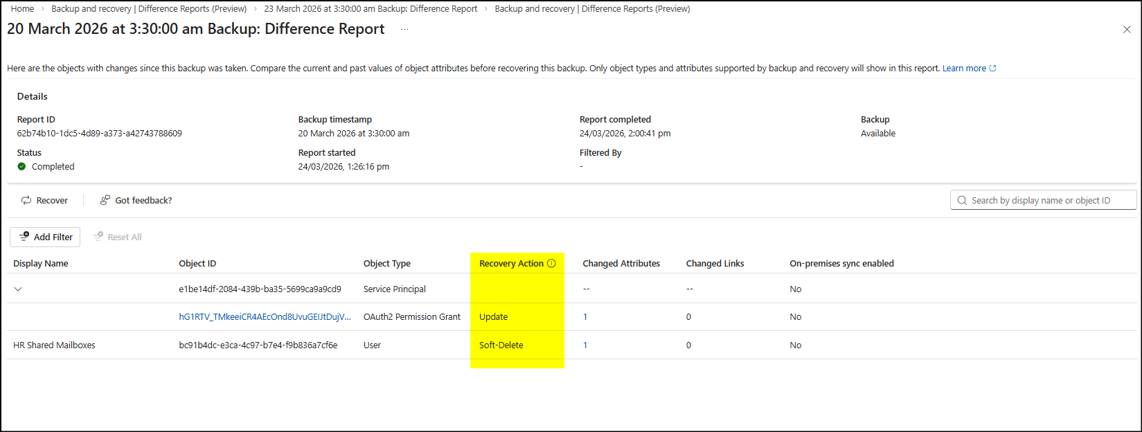Close the Difference Report pane
This screenshot has width=1142, height=432.
click(1127, 29)
